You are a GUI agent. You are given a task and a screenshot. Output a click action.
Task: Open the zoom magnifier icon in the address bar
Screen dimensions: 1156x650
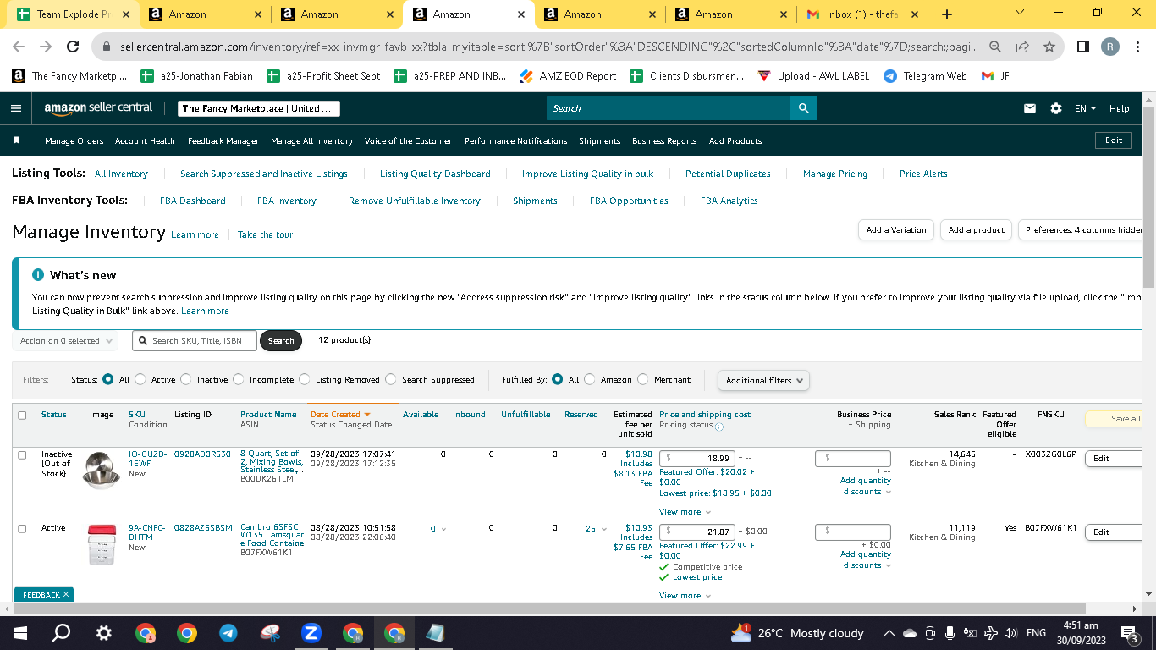coord(996,47)
